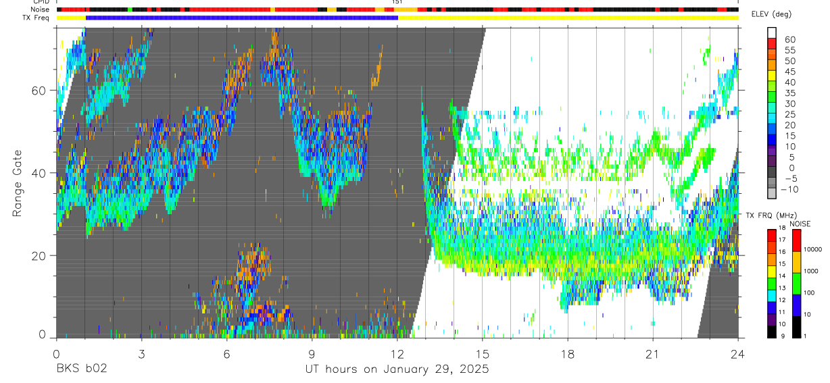The image size is (830, 383).
Task: Click the "ELEV (deg)" legend heading
Action: click(772, 14)
